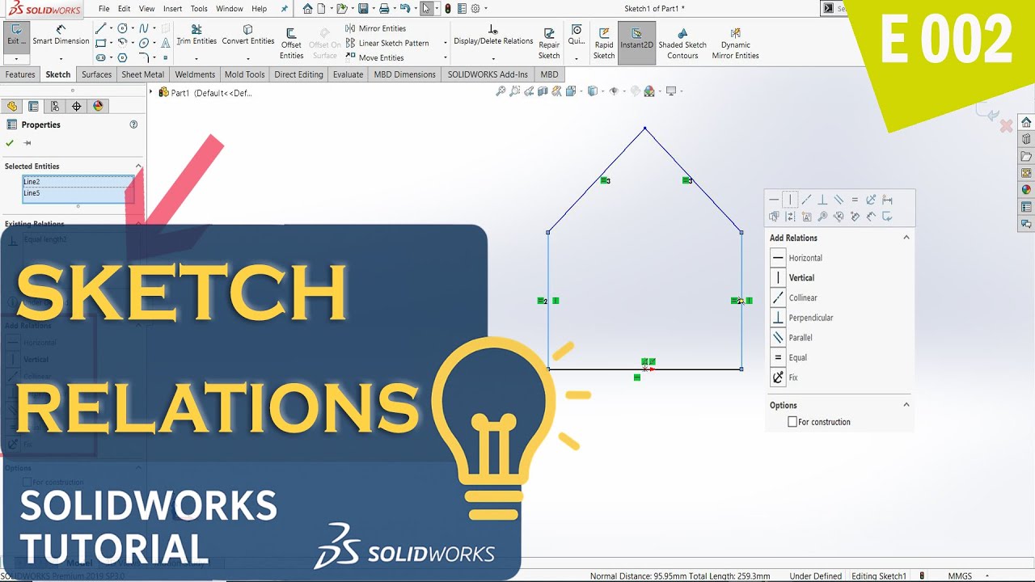
Task: Switch to DisplayManager tab icon
Action: pos(98,106)
